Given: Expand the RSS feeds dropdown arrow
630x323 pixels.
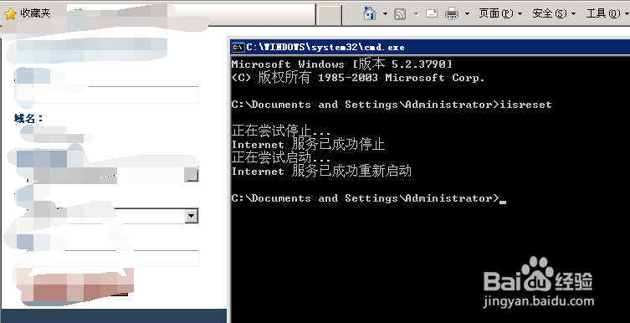Looking at the screenshot, I should [x=417, y=14].
